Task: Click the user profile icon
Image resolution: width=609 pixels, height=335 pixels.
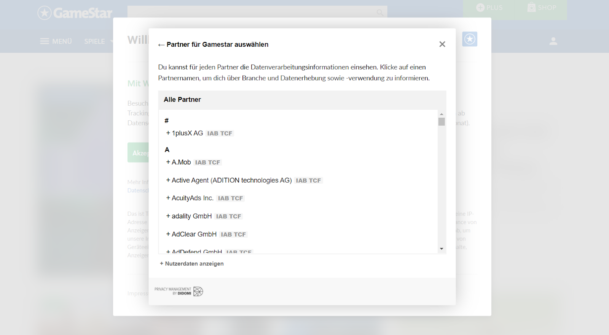Action: pos(553,41)
